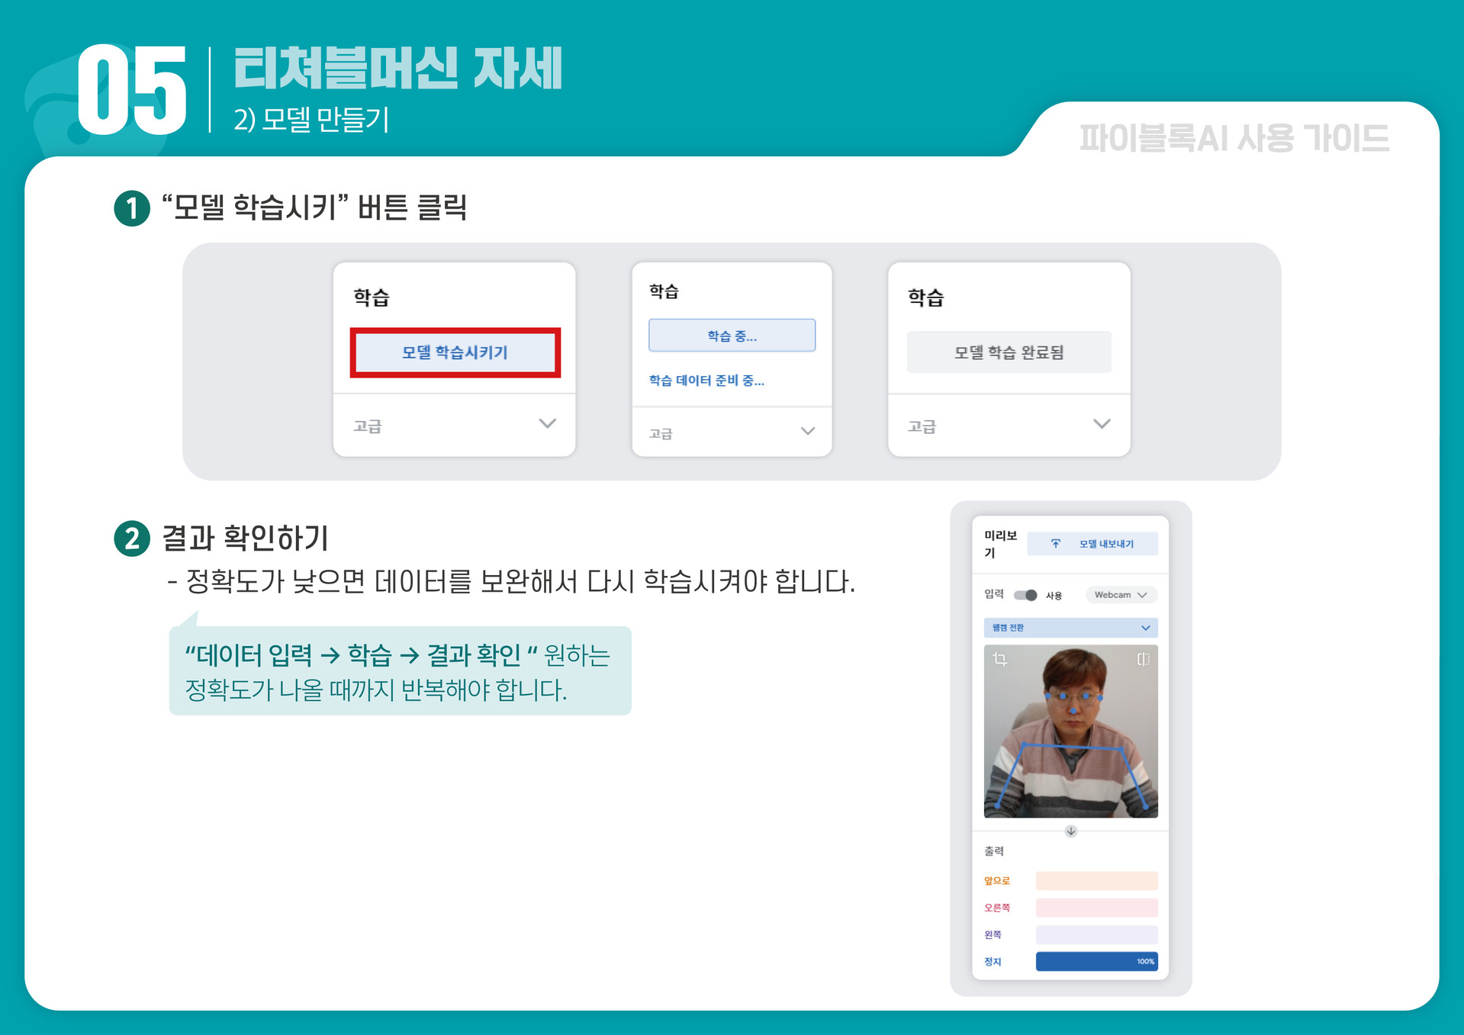
Task: Click the 학습 중... button
Action: [732, 336]
